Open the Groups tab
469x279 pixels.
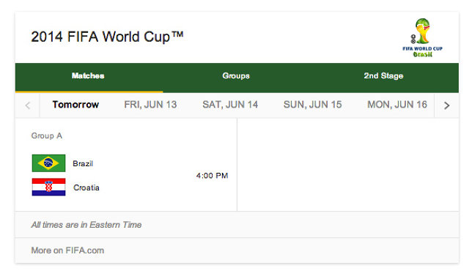pyautogui.click(x=236, y=76)
